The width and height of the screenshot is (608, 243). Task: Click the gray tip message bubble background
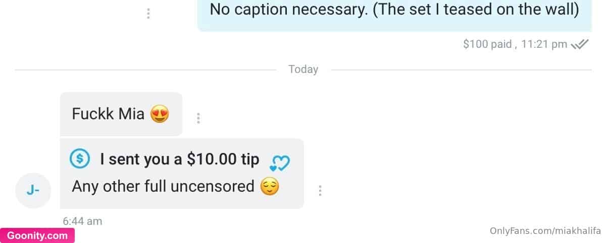(x=182, y=174)
